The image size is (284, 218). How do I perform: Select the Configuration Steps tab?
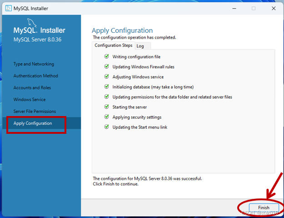pos(114,46)
